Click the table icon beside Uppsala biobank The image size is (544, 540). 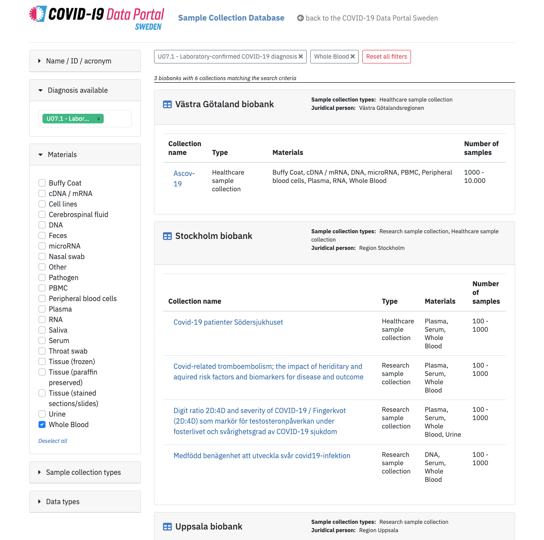pos(167,526)
